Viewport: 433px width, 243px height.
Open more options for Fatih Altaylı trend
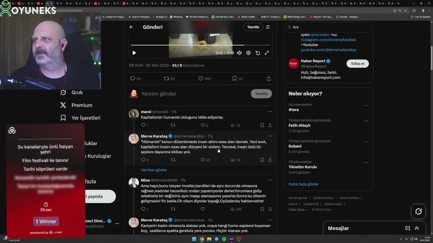click(x=366, y=121)
